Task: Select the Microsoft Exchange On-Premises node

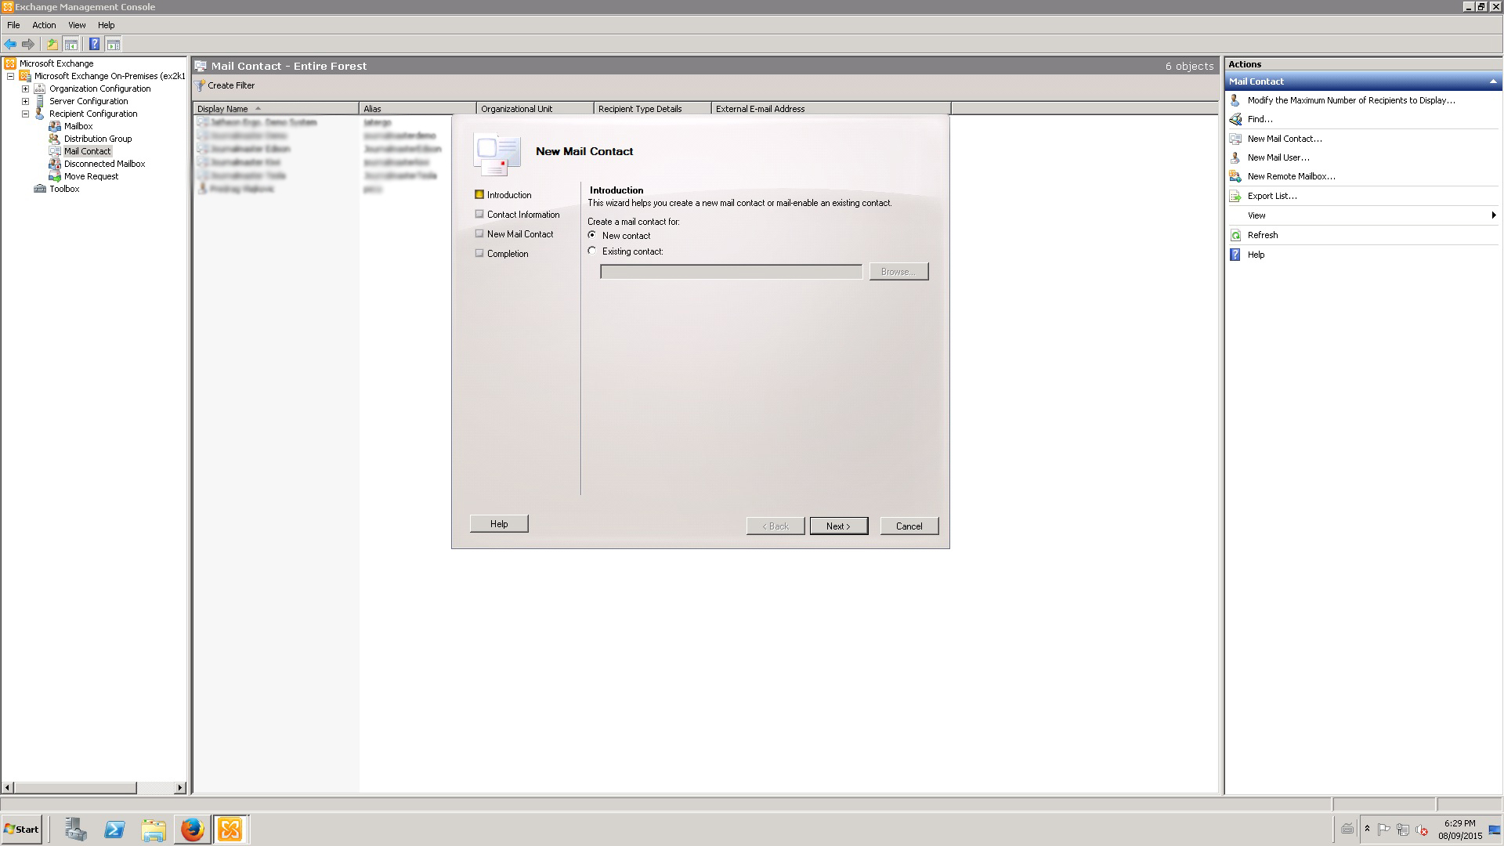Action: (x=110, y=76)
